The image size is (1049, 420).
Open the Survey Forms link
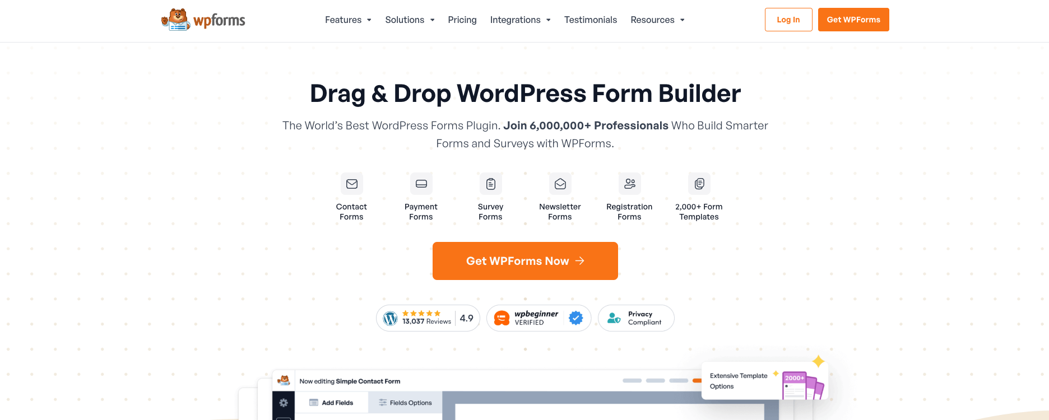[490, 212]
